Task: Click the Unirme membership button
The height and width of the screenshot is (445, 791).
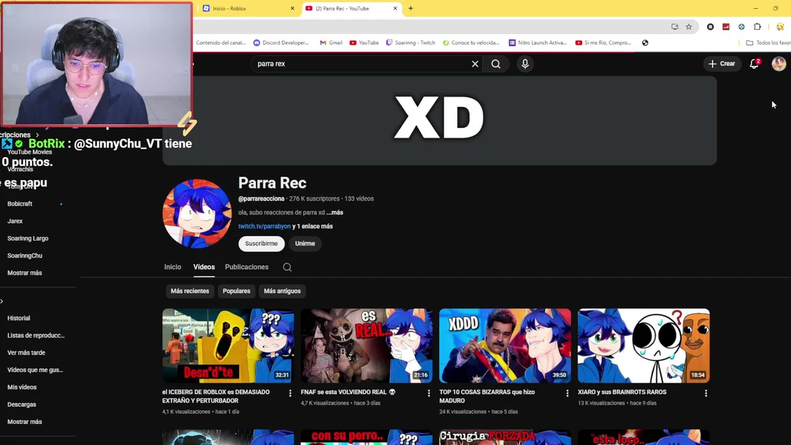Action: [305, 244]
